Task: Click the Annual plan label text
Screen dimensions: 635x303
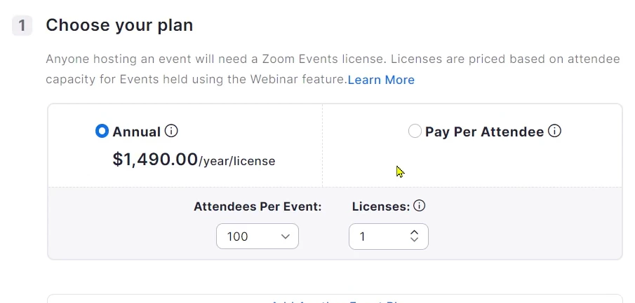Action: 136,132
